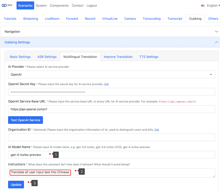This screenshot has height=191, width=220.
Task: Click the Instructions resize handle
Action: coord(214,176)
